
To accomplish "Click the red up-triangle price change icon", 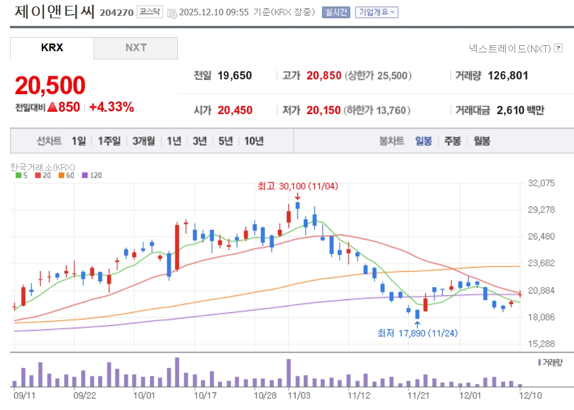I will coord(52,107).
